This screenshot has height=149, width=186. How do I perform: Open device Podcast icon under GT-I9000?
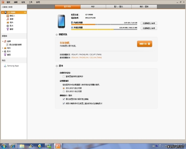[x=8, y=29]
